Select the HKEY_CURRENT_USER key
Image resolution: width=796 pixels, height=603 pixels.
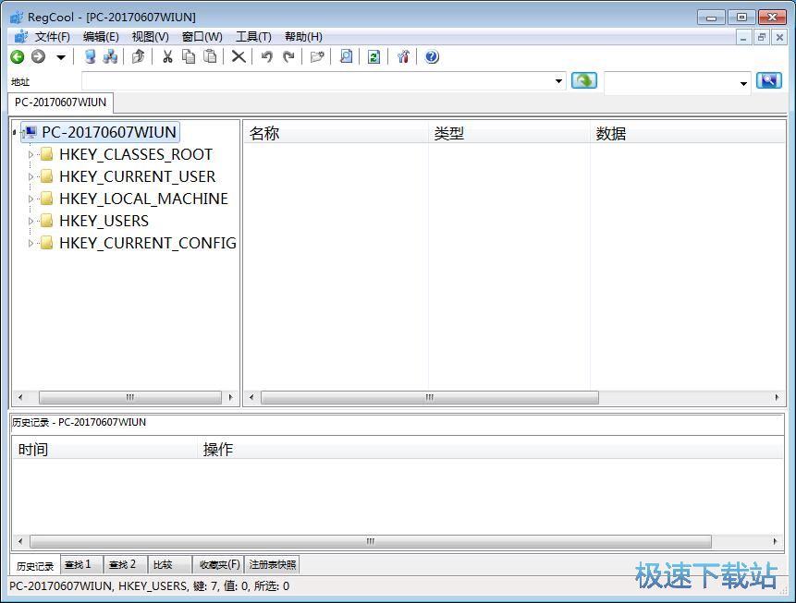point(137,176)
